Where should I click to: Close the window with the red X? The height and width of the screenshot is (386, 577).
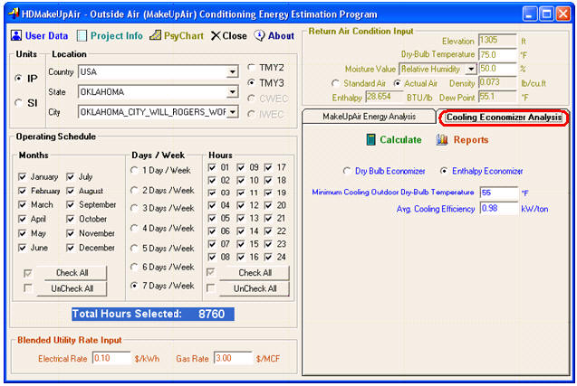[563, 14]
